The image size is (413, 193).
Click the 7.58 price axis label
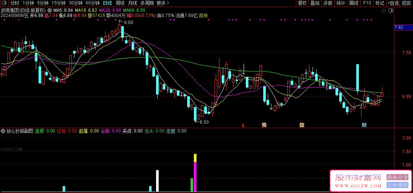click(407, 53)
